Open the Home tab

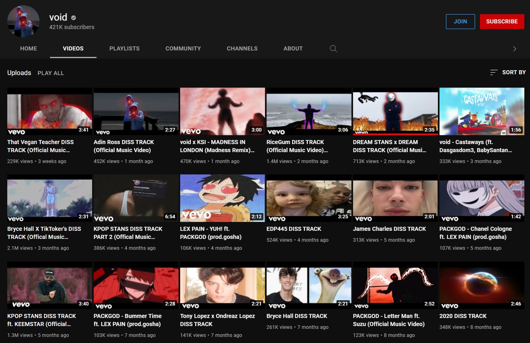(x=29, y=48)
